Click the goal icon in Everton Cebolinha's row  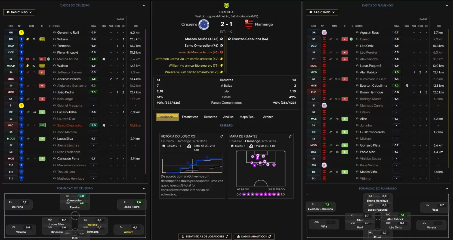click(x=407, y=86)
